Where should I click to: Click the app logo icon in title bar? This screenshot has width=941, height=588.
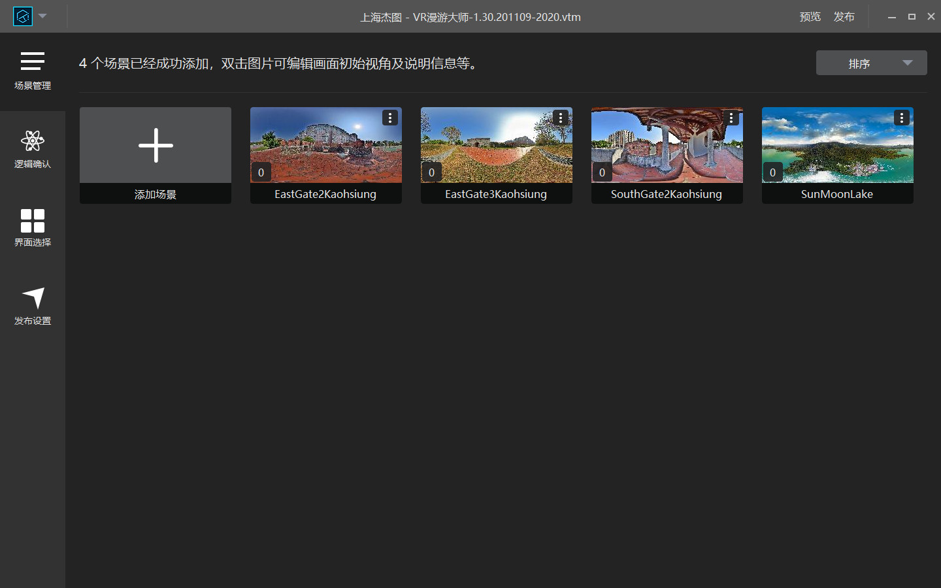[23, 16]
